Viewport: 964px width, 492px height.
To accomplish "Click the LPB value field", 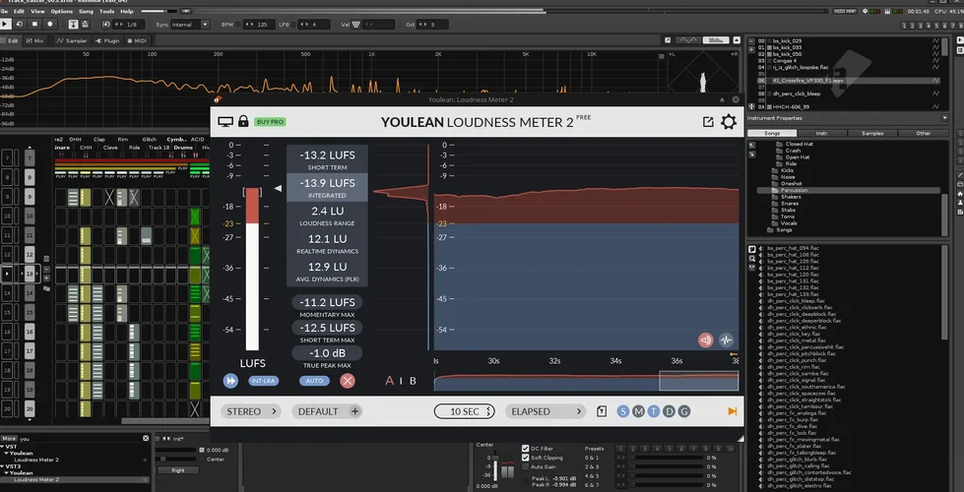I will pyautogui.click(x=313, y=25).
